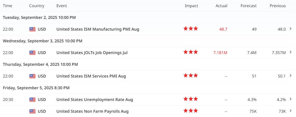Expand the JOLTs Job Openings row chevron

291,52
